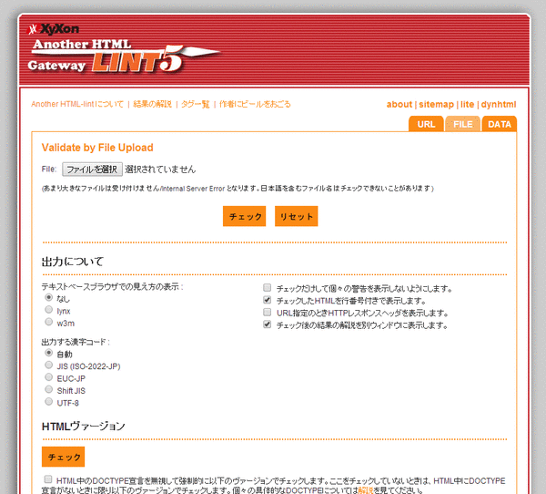
Task: Open the '結果の解説' link
Action: pyautogui.click(x=153, y=104)
